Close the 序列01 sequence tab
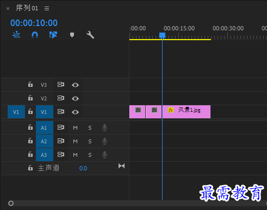The height and width of the screenshot is (210, 267). [x=8, y=9]
